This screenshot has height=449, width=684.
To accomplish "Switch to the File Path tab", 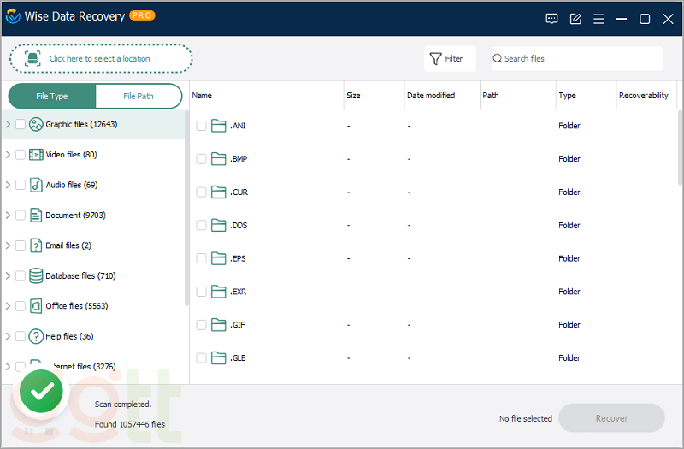I will [x=139, y=96].
